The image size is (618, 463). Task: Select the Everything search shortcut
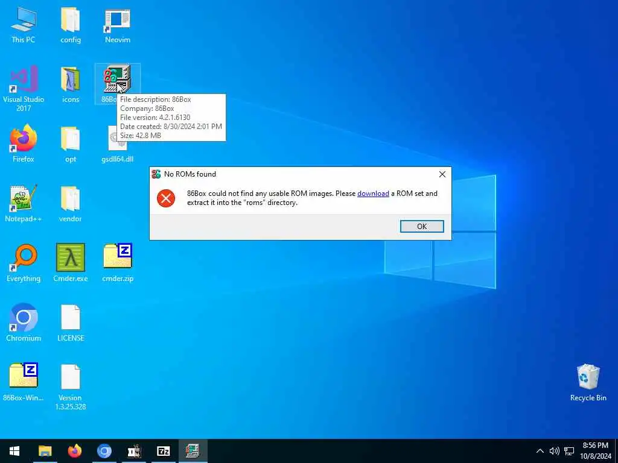[x=24, y=263]
